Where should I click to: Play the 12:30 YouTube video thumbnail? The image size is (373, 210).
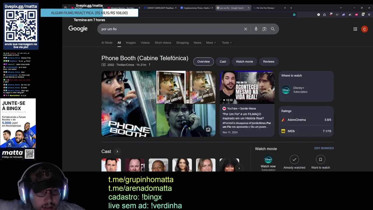click(x=247, y=87)
